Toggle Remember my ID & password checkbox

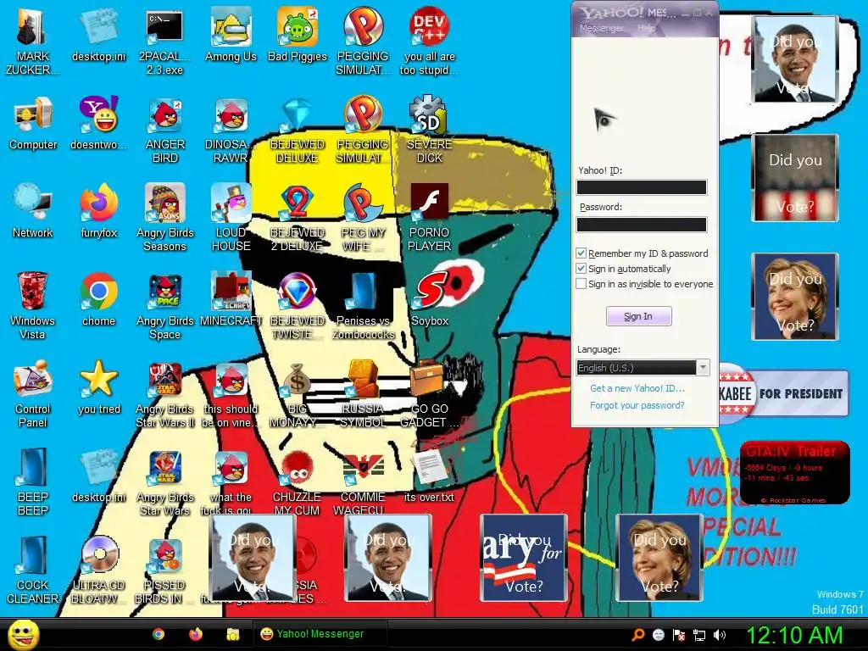coord(581,253)
